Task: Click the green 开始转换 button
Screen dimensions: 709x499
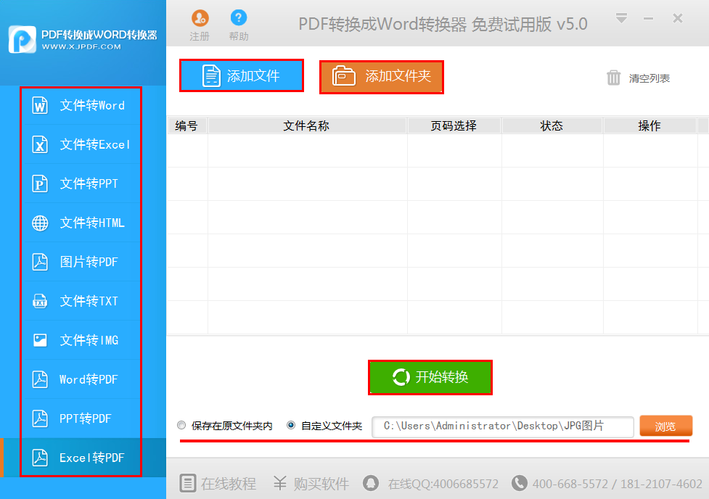Action: tap(430, 377)
